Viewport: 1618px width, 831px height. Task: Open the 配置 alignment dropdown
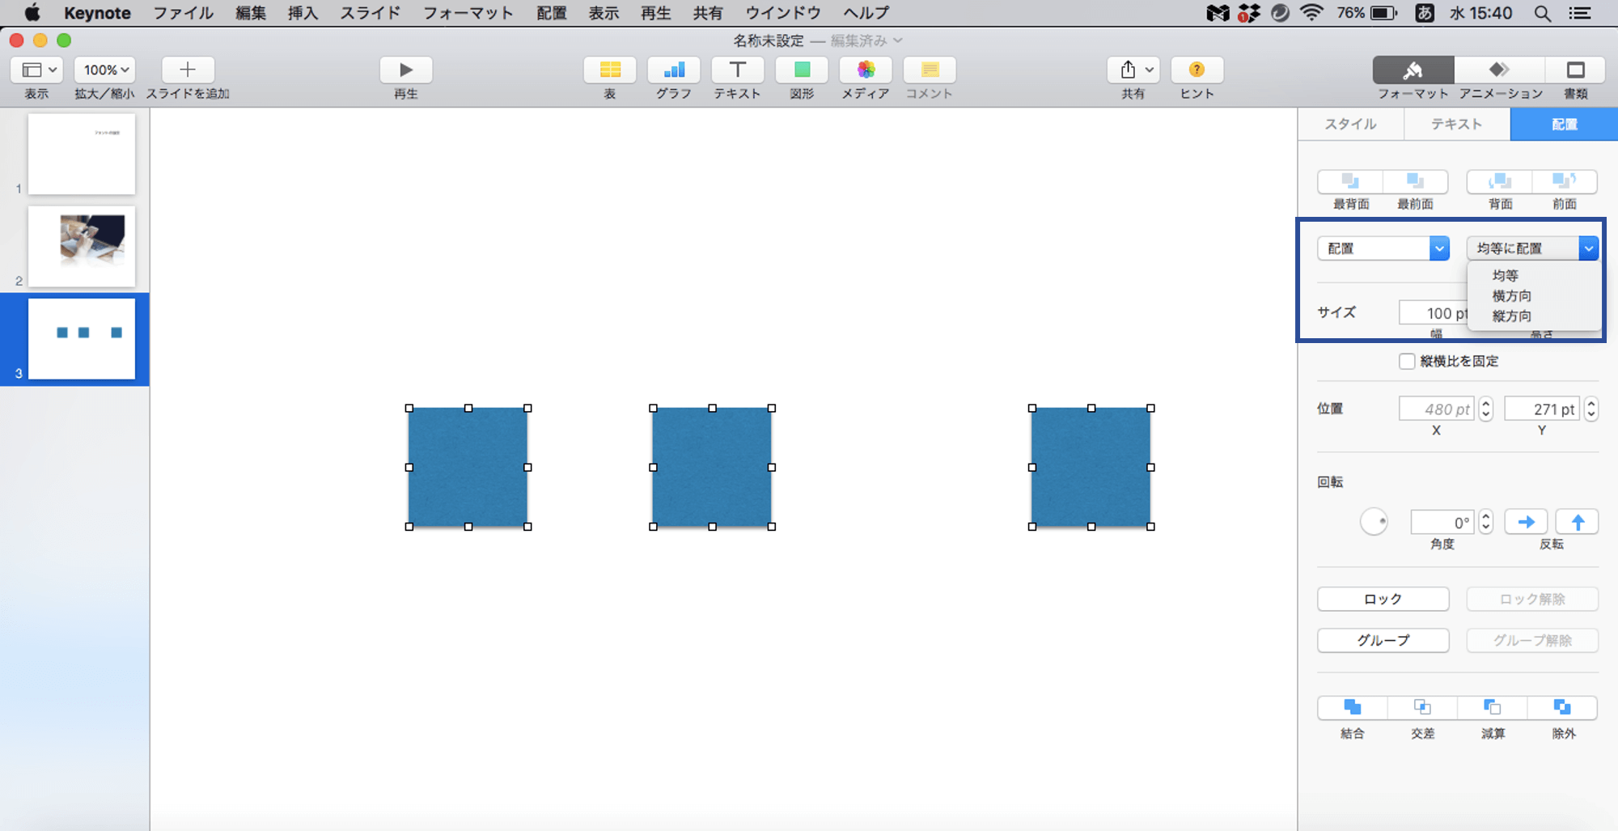click(1383, 248)
